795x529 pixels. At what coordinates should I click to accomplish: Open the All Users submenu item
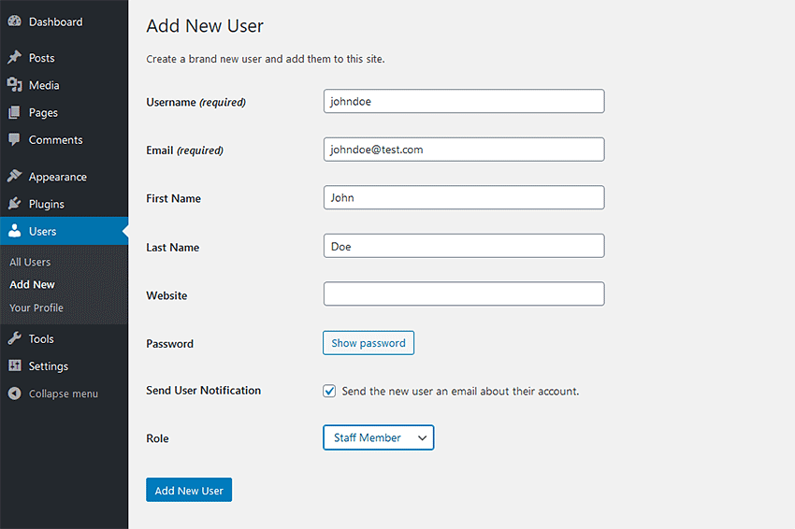point(30,263)
